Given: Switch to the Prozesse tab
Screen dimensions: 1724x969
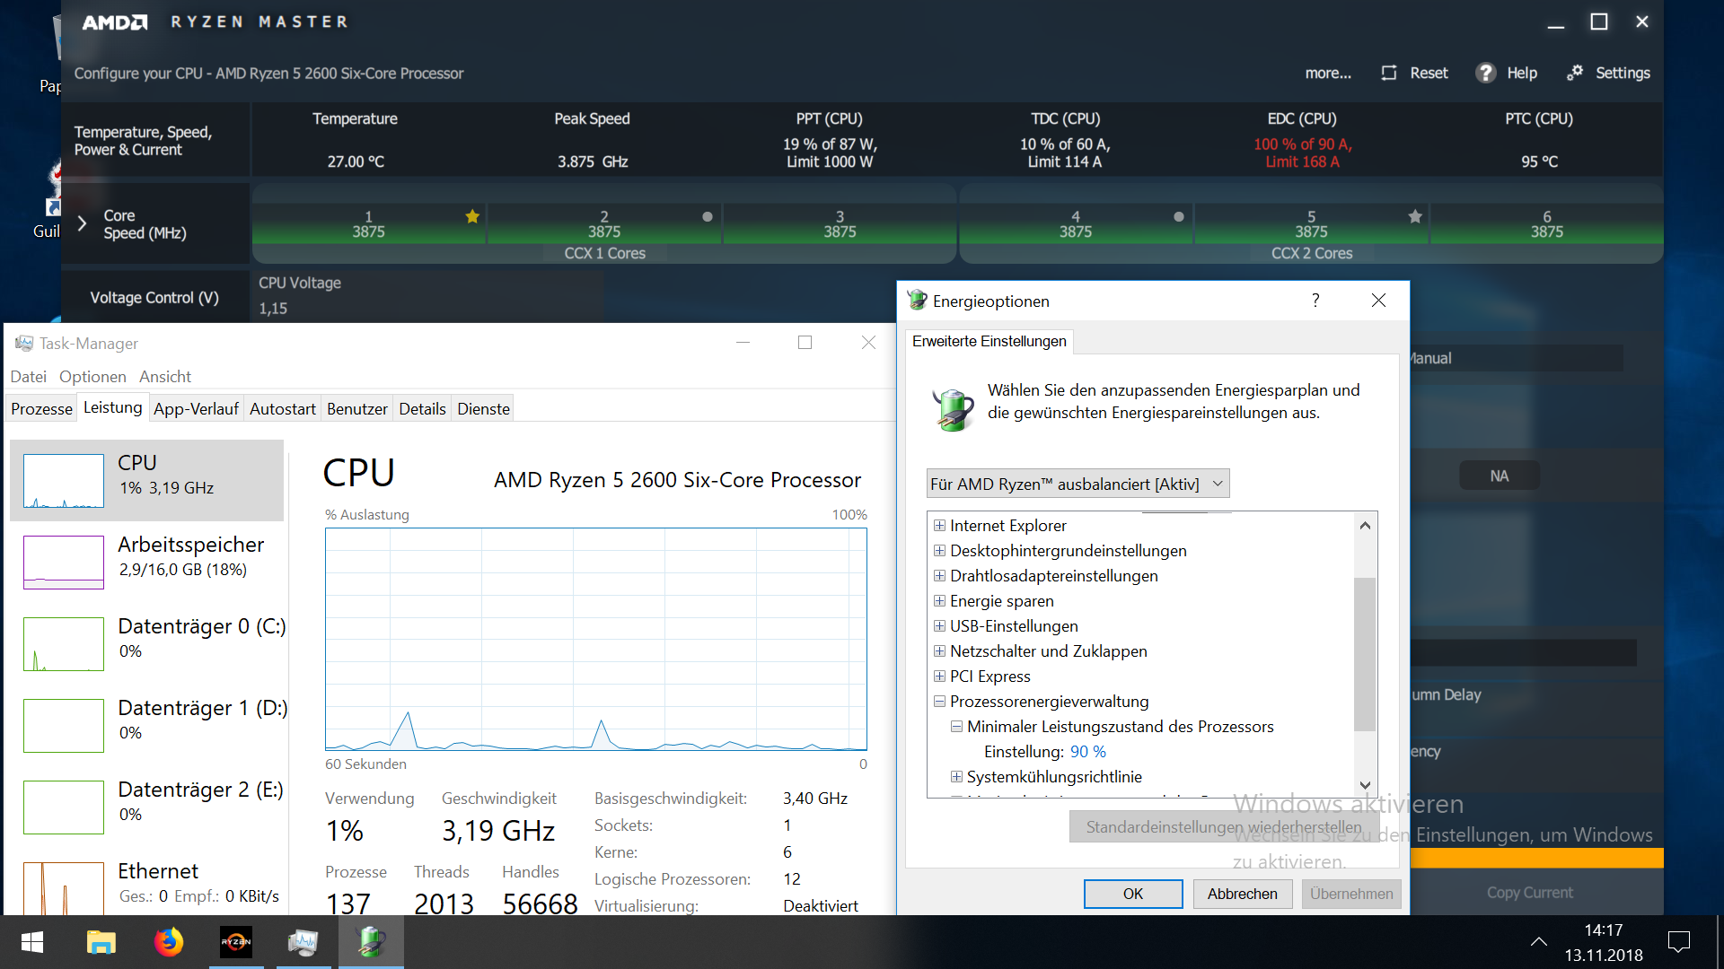Looking at the screenshot, I should point(41,409).
